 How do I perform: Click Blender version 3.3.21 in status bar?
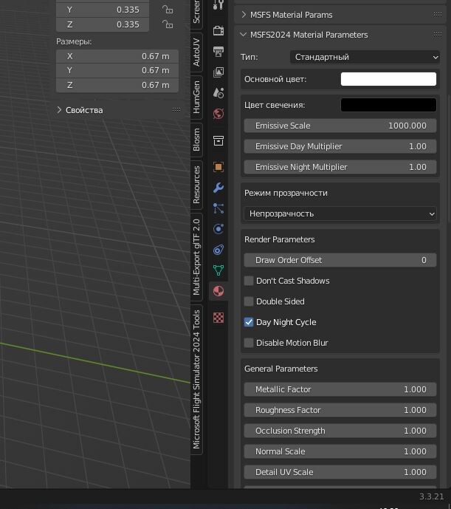coord(431,496)
